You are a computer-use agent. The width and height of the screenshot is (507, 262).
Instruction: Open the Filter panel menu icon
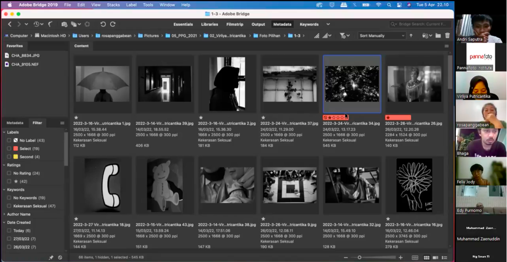tap(62, 123)
